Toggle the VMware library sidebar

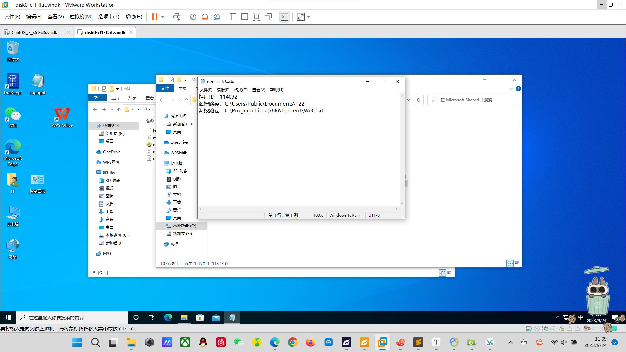coord(233,17)
